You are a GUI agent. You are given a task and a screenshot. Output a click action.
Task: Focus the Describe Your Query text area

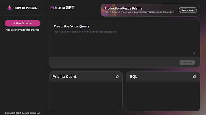124,42
